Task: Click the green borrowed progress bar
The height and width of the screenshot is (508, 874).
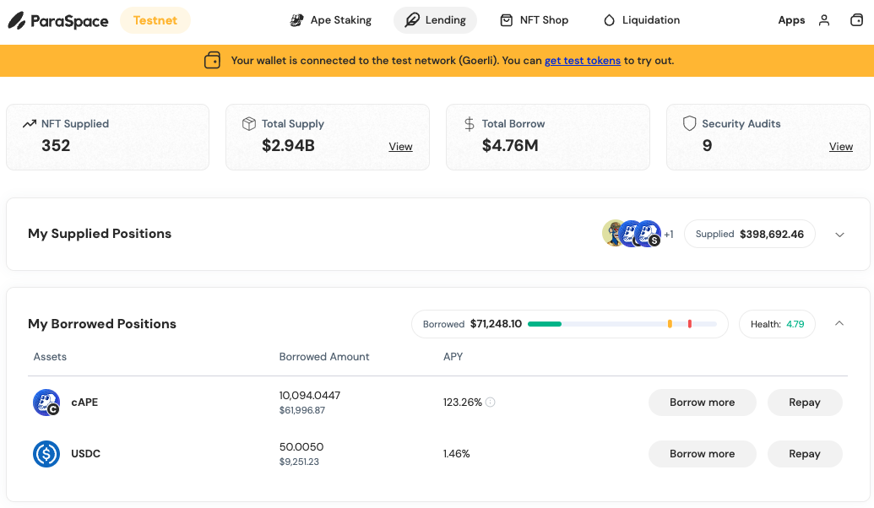Action: click(545, 324)
